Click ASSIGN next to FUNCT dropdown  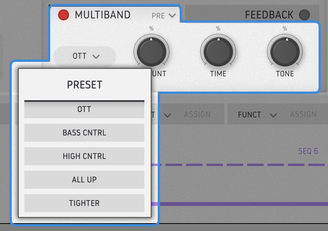[303, 114]
